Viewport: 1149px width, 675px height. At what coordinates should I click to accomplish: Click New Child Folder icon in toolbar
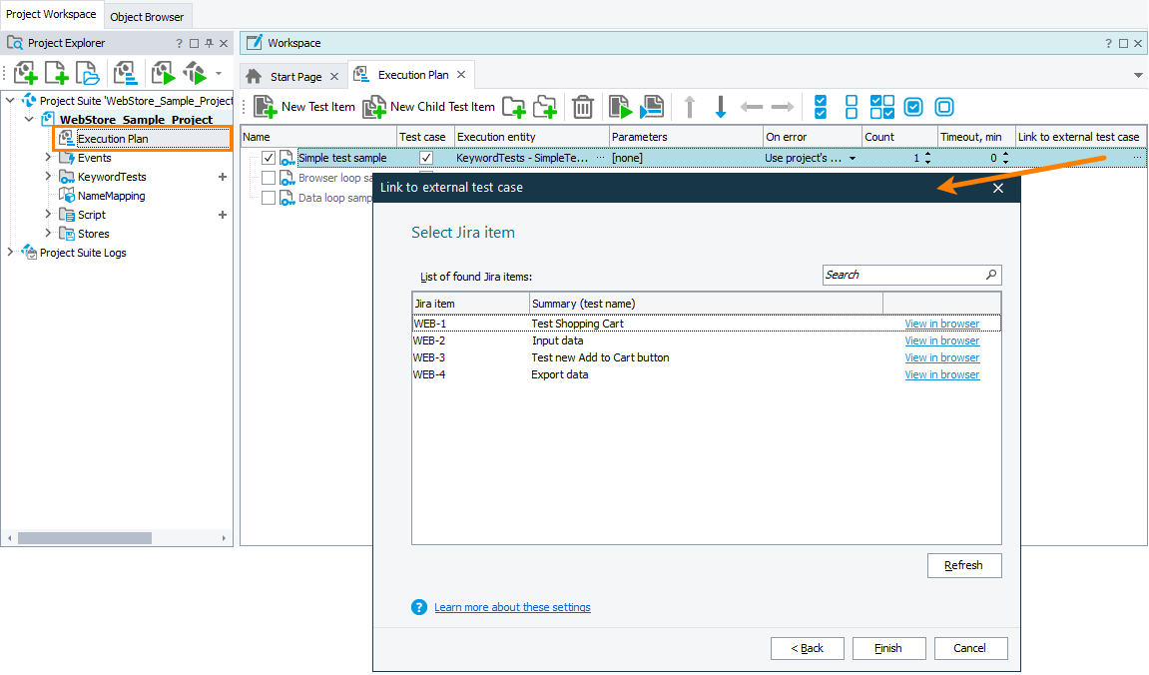point(545,107)
